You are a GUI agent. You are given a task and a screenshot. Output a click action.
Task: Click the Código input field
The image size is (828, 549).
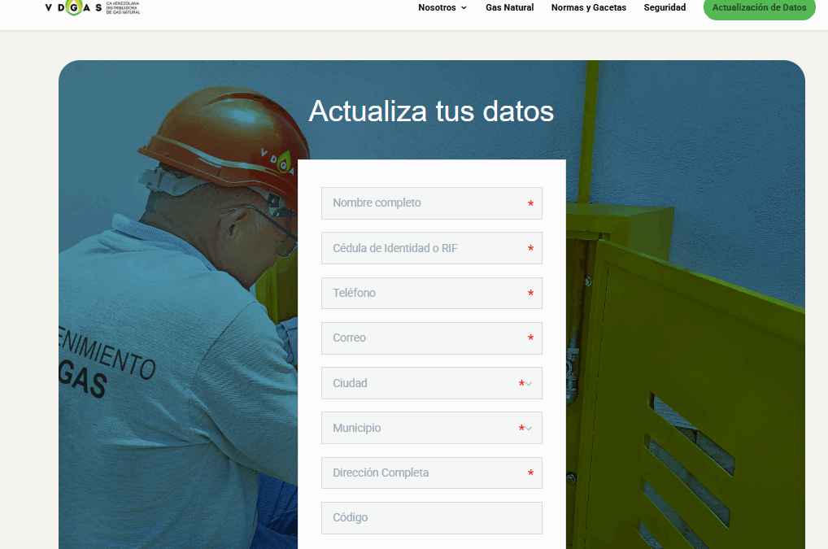click(x=431, y=517)
